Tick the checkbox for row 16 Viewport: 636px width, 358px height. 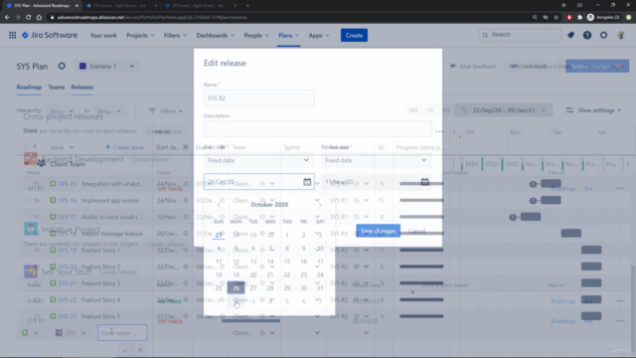click(x=27, y=201)
